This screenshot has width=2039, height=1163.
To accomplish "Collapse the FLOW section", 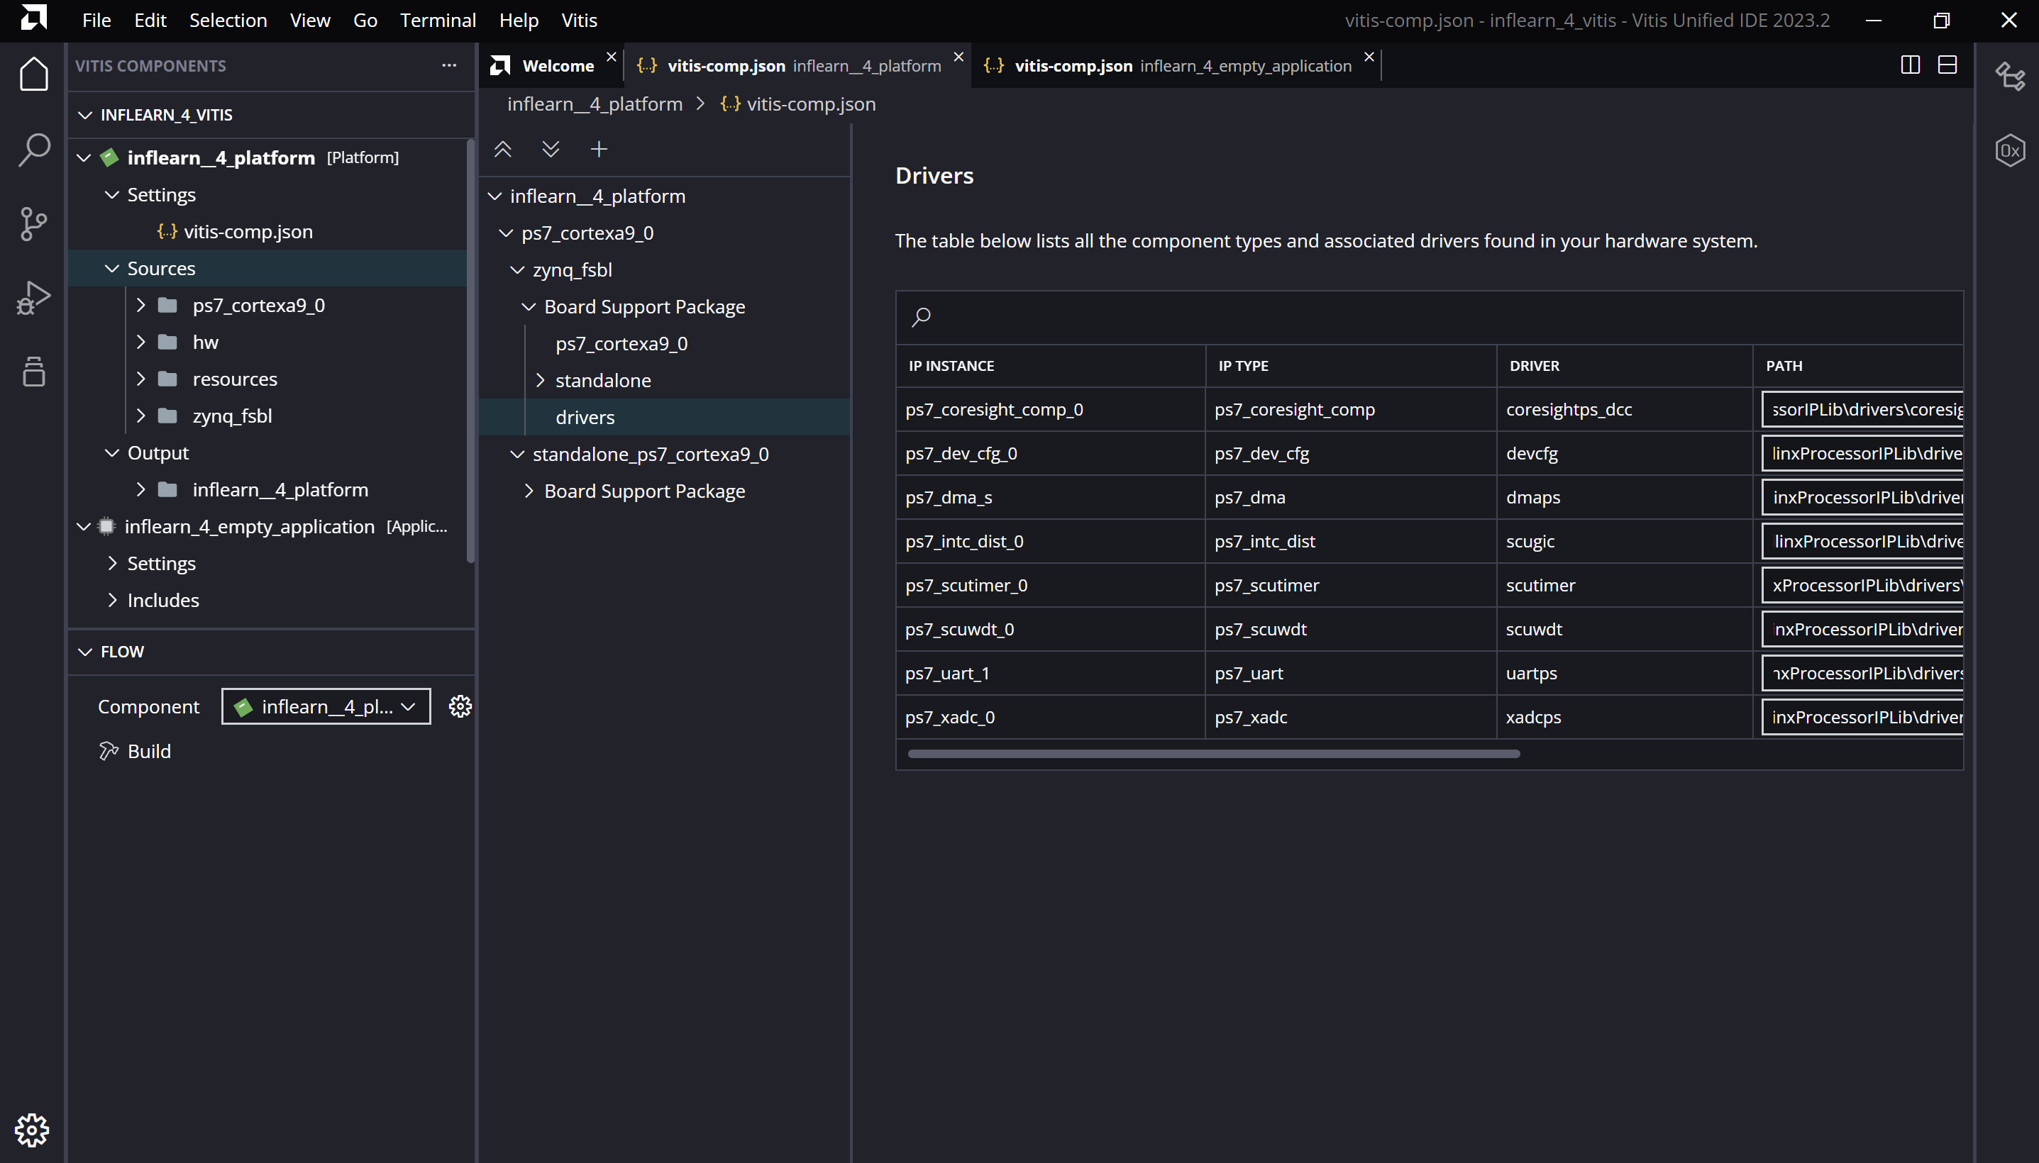I will tap(86, 652).
